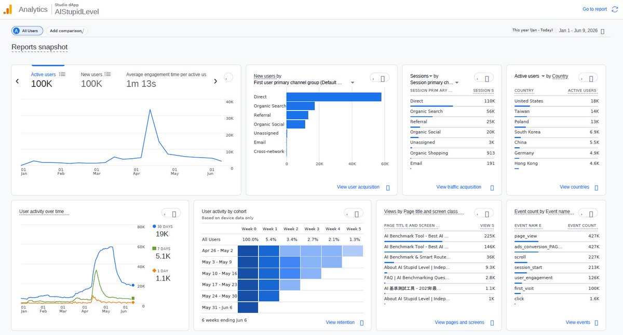Select FAQ | AI Benchmarking page row

click(x=439, y=278)
